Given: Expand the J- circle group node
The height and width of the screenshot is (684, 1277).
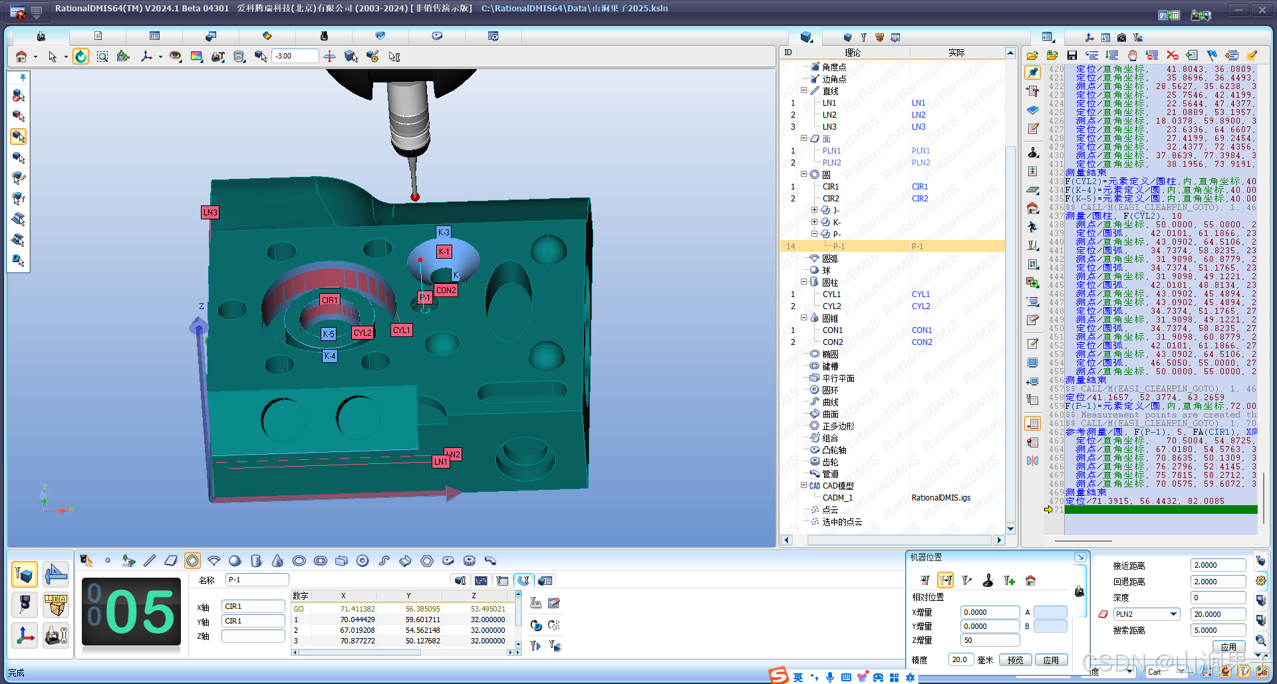Looking at the screenshot, I should pyautogui.click(x=814, y=210).
